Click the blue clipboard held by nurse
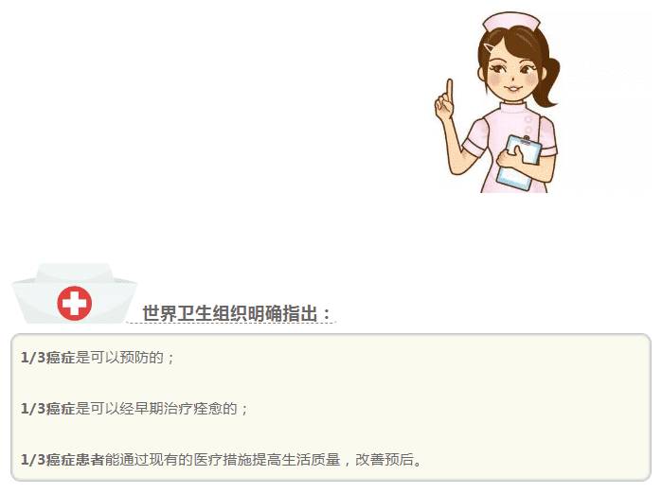Viewport: 662px width, 493px height. (519, 163)
